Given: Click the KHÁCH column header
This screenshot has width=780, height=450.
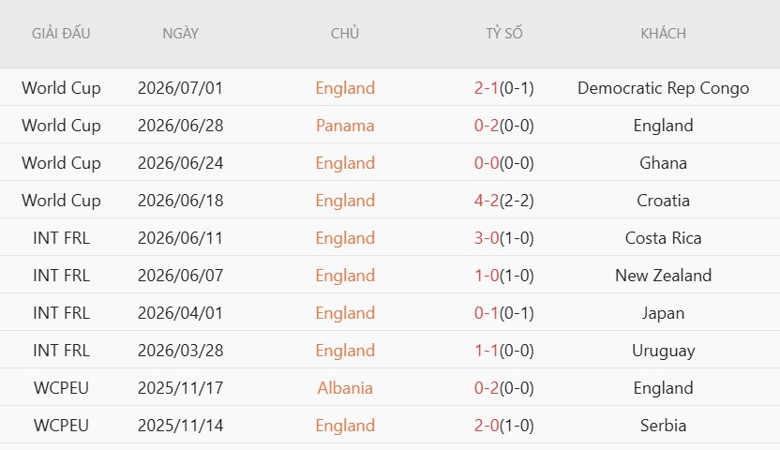Looking at the screenshot, I should [663, 34].
